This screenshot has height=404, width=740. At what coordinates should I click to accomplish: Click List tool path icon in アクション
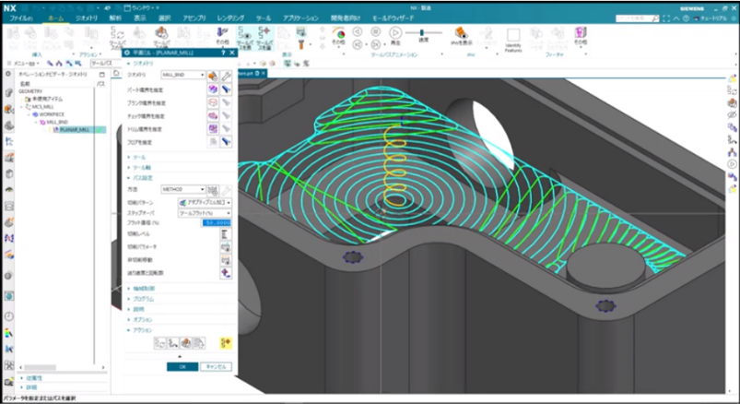[199, 343]
